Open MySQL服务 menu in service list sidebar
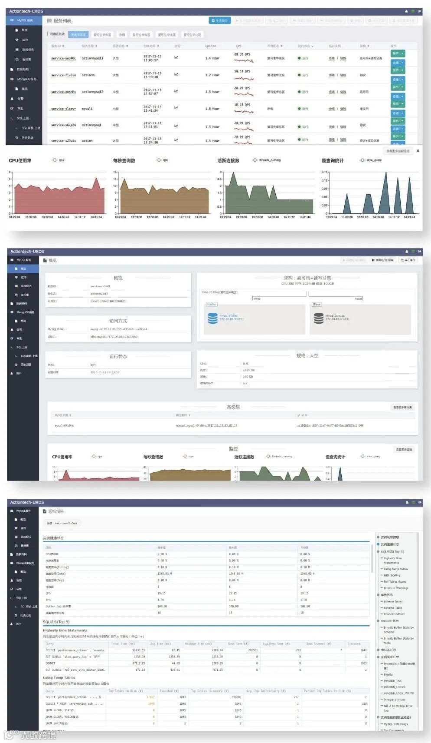This screenshot has height=743, width=431. coord(24,20)
